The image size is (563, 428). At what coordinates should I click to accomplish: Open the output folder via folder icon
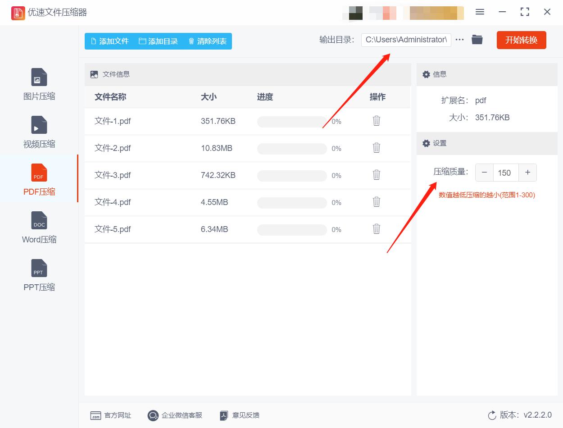(x=477, y=40)
